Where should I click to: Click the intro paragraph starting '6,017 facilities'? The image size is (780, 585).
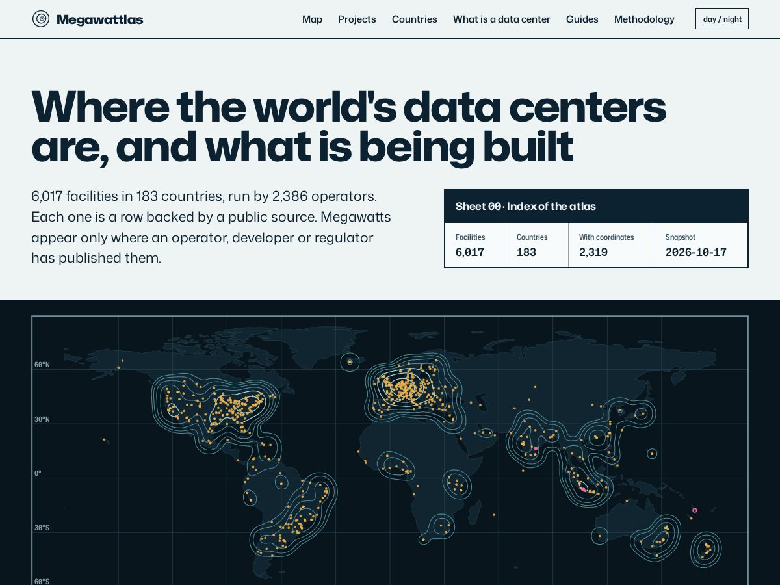click(211, 227)
